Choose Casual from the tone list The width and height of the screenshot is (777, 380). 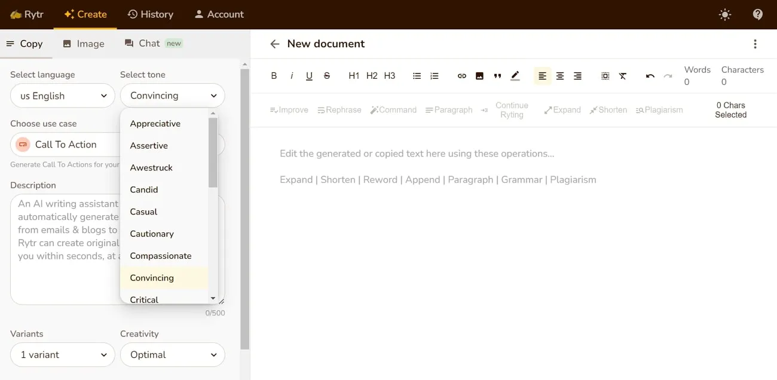[x=143, y=212]
